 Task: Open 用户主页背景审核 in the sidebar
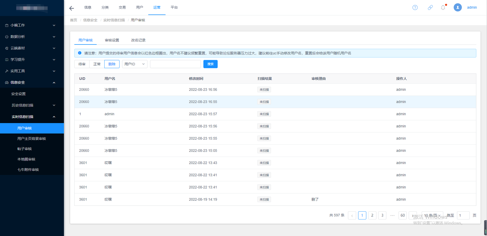coord(32,139)
